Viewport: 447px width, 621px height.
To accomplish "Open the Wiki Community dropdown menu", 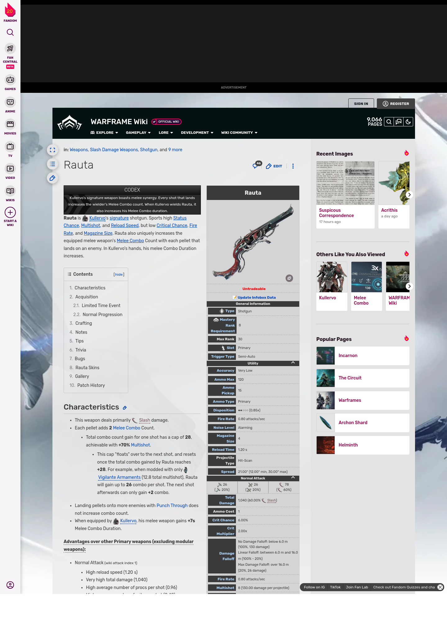I will click(x=239, y=133).
